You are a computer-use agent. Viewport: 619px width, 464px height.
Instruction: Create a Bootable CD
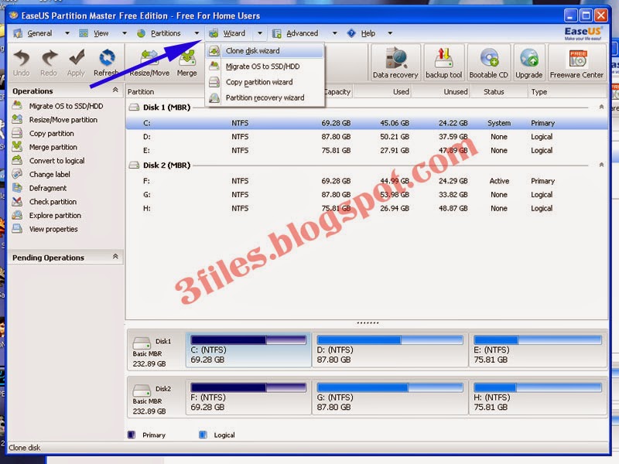coord(488,63)
